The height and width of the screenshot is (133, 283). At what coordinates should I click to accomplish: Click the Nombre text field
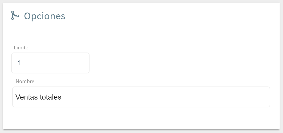pyautogui.click(x=141, y=97)
